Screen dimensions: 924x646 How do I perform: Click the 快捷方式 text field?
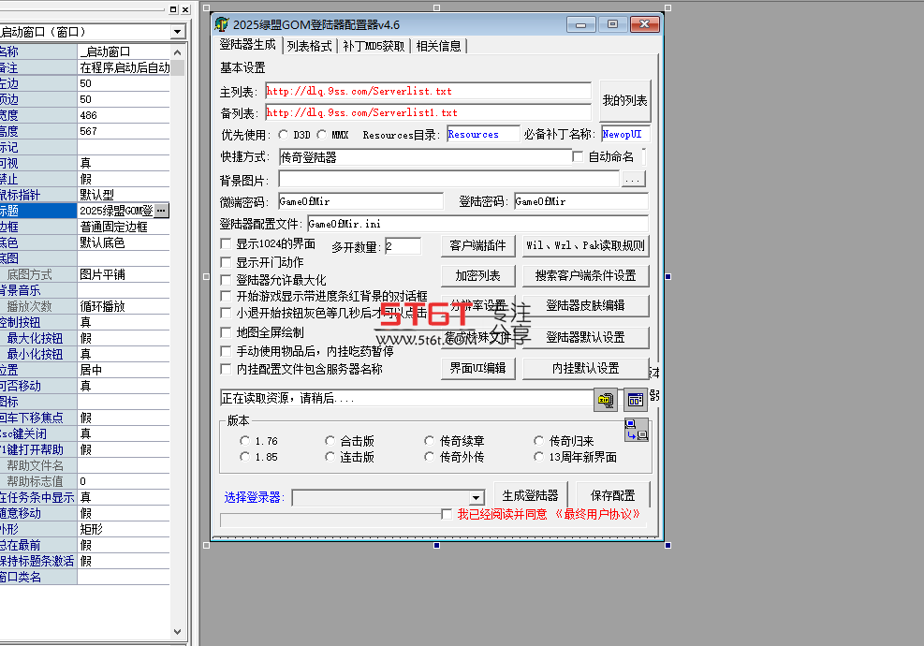click(425, 157)
